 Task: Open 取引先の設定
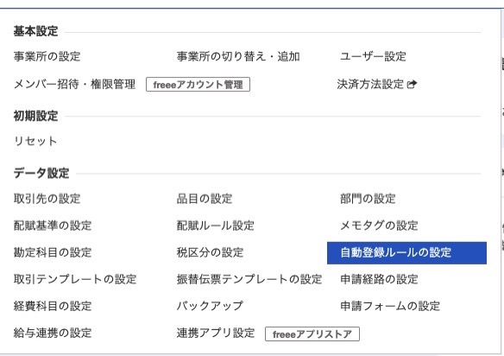coord(47,199)
